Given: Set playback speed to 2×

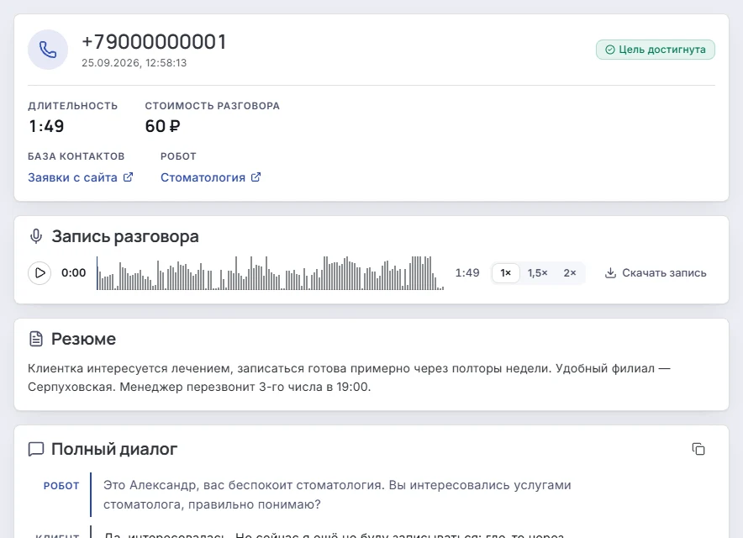Looking at the screenshot, I should click(570, 273).
